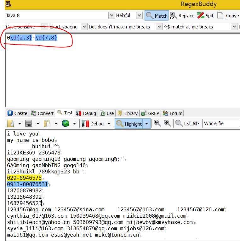Click the text 'my name is bobo'
This screenshot has height=241, width=240.
[x=31, y=140]
